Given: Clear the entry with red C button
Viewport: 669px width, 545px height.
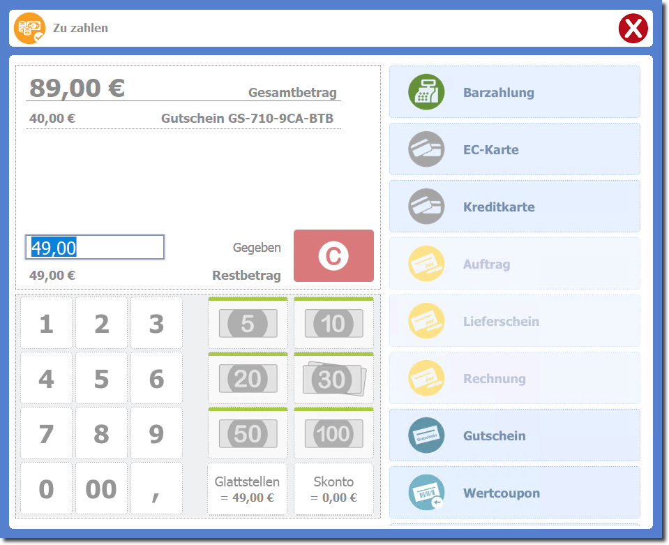Looking at the screenshot, I should [333, 256].
